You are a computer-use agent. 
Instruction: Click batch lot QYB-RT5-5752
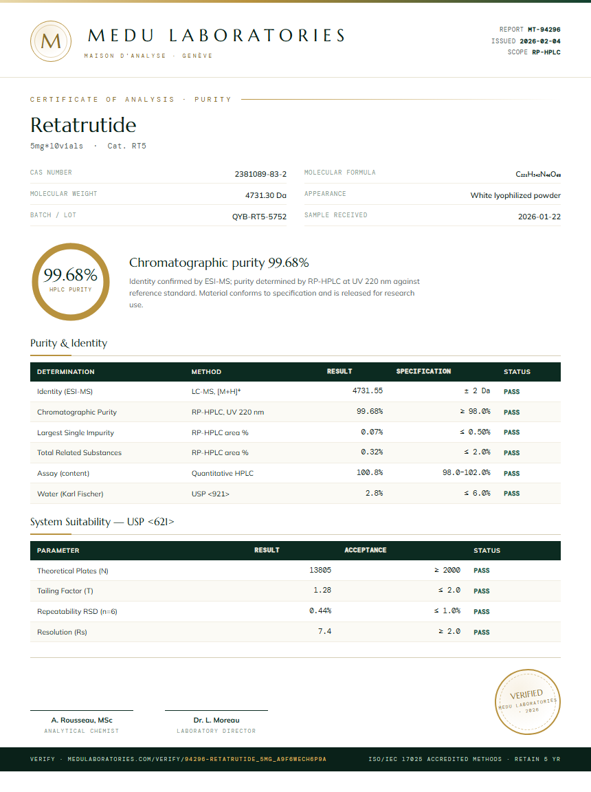259,216
